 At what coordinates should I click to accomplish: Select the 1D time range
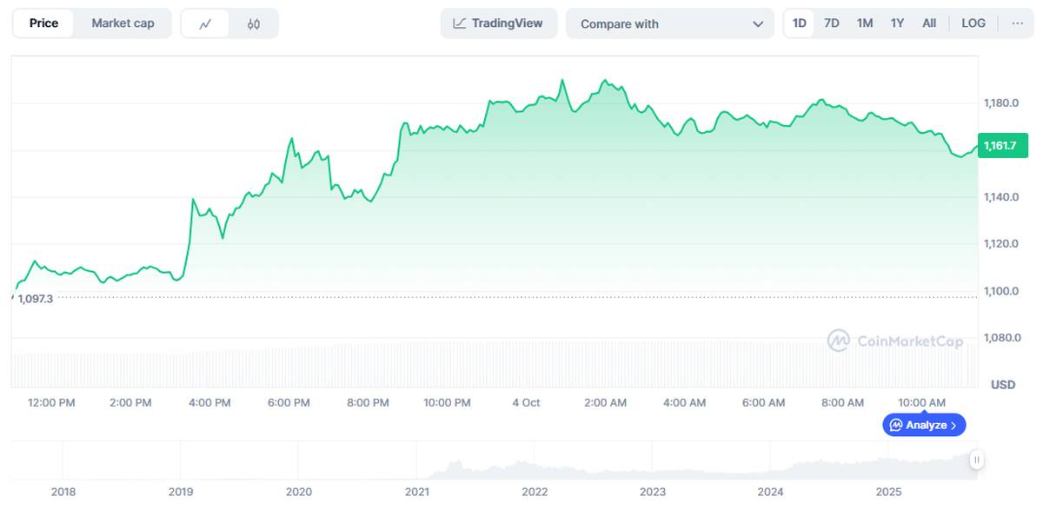tap(800, 23)
